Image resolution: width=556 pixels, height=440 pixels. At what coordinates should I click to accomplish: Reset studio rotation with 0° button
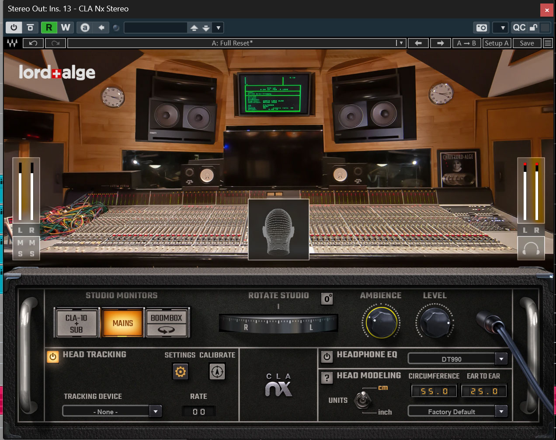point(327,299)
